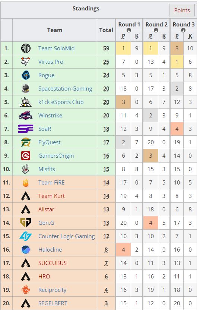Click the SUCCUBUS team link
Viewport: 200px width, 312px height.
(53, 263)
